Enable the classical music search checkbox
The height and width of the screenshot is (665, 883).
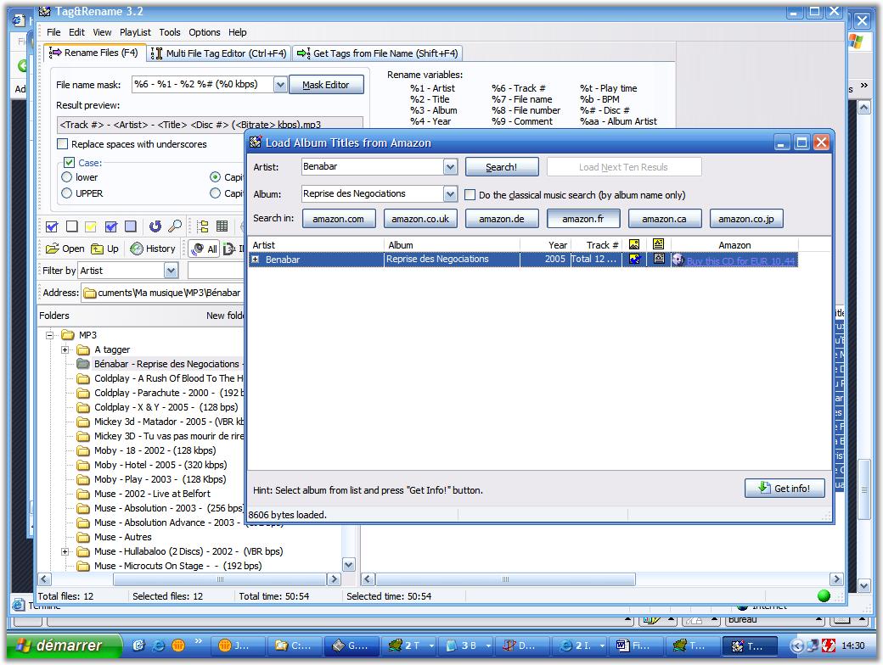[x=470, y=194]
